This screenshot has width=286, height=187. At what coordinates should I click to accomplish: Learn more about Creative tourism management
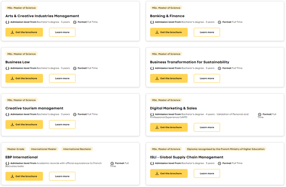click(x=62, y=125)
